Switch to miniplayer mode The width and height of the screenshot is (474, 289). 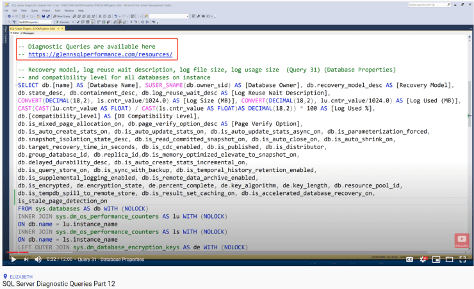coord(436,260)
